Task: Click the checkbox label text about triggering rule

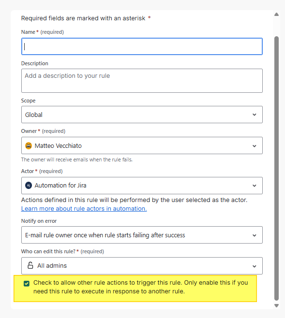Action: (x=140, y=287)
